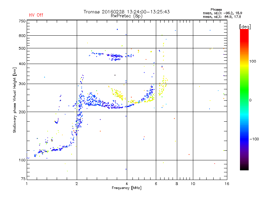Click the red 'HV Off' label
The image size is (267, 200).
36,15
